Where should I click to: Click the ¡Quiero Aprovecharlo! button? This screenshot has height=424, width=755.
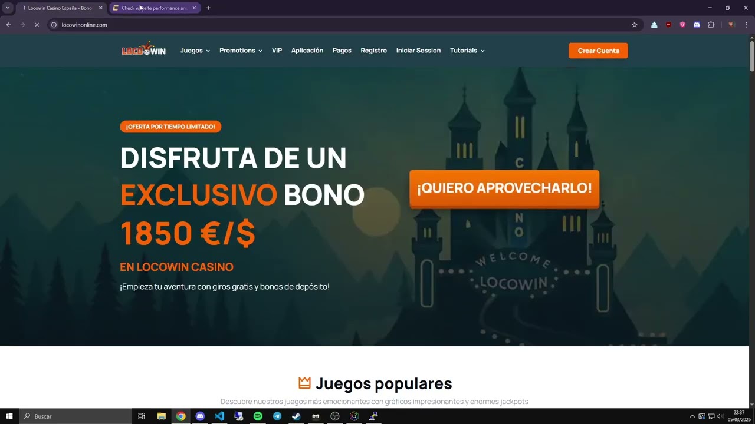click(x=504, y=188)
